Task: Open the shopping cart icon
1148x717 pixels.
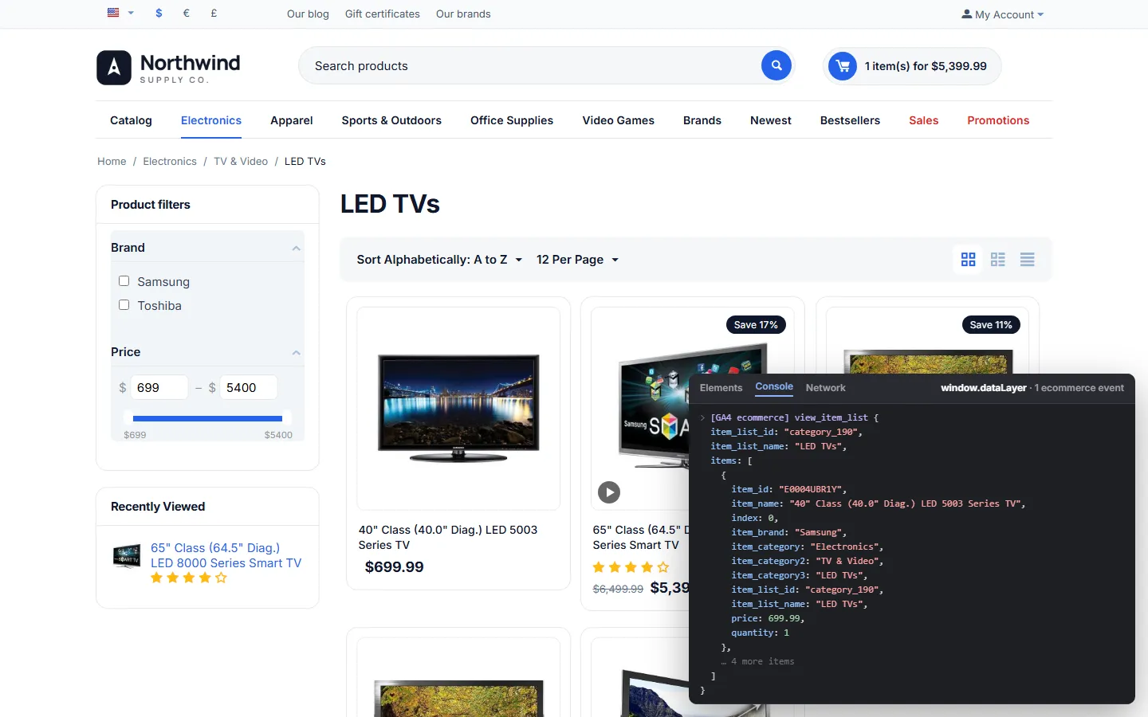Action: tap(843, 66)
